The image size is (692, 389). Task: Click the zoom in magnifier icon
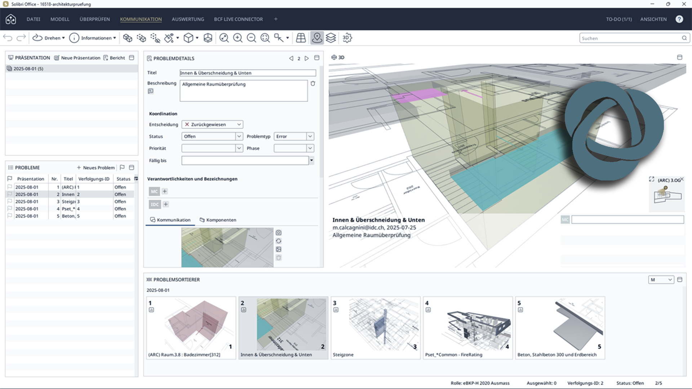238,38
